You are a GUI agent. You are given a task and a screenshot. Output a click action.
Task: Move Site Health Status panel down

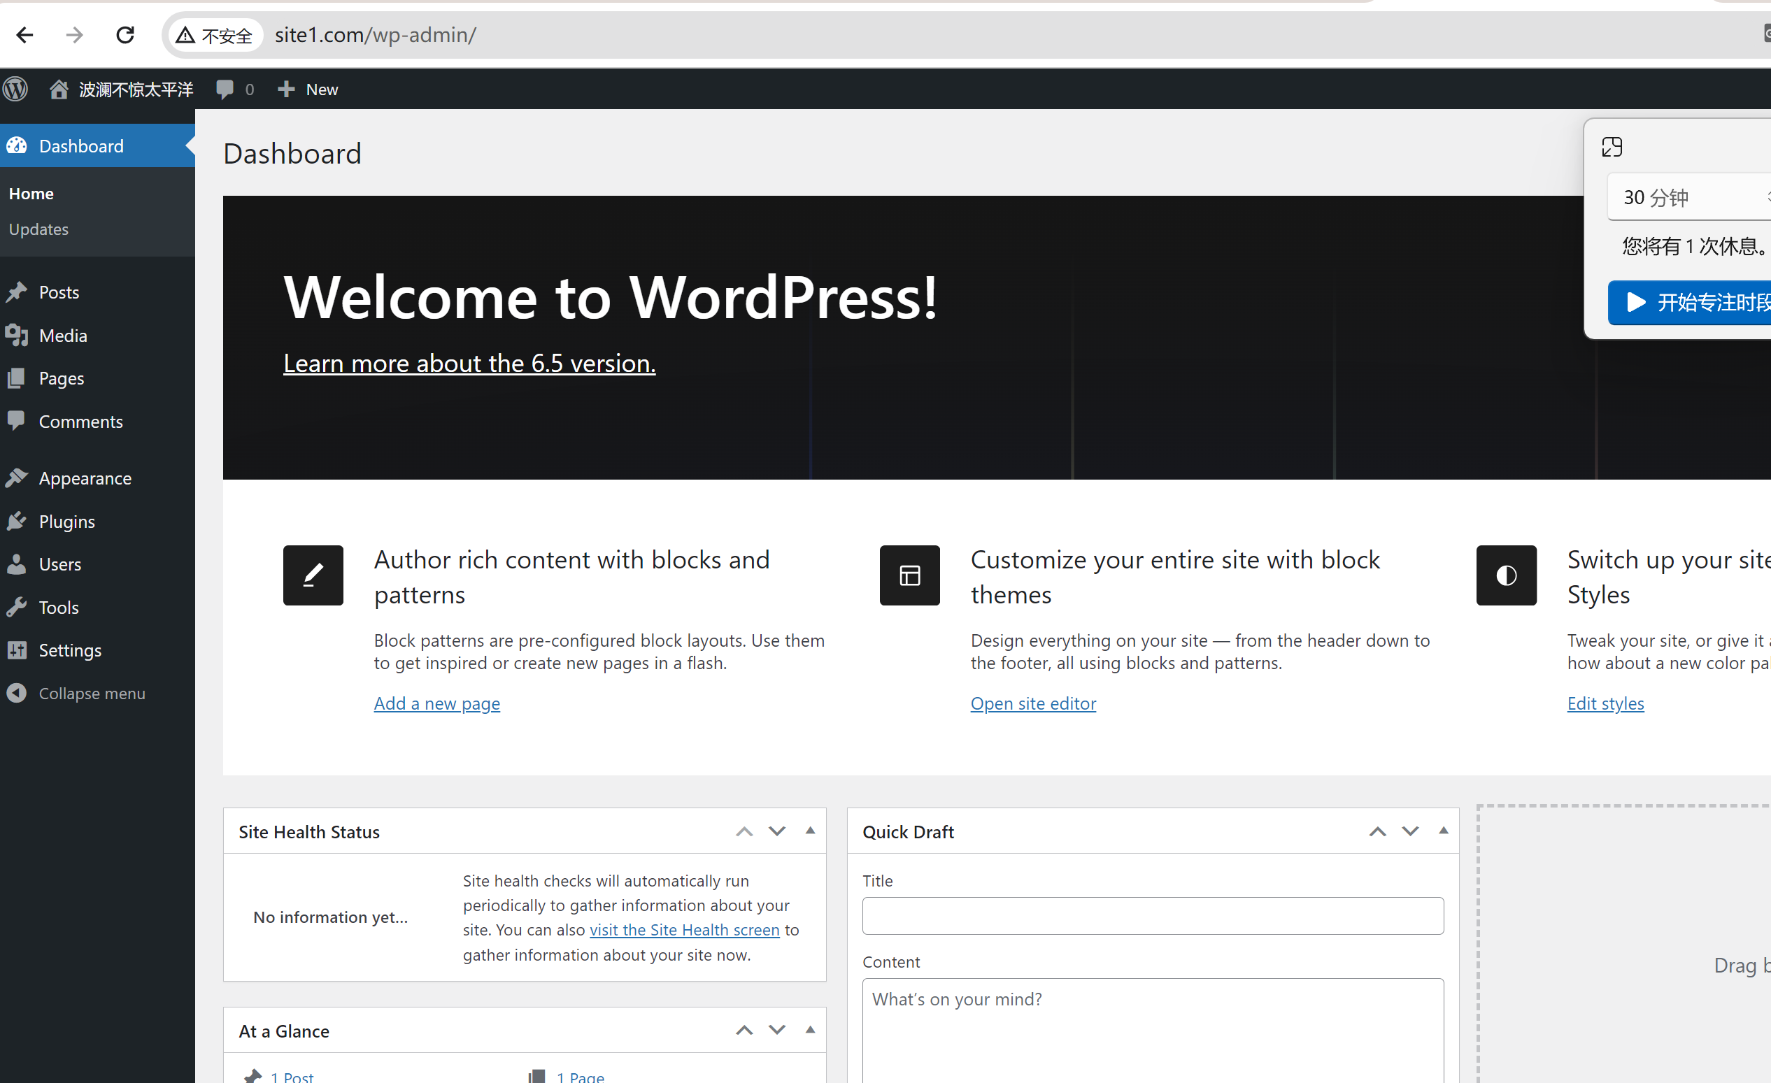click(777, 831)
